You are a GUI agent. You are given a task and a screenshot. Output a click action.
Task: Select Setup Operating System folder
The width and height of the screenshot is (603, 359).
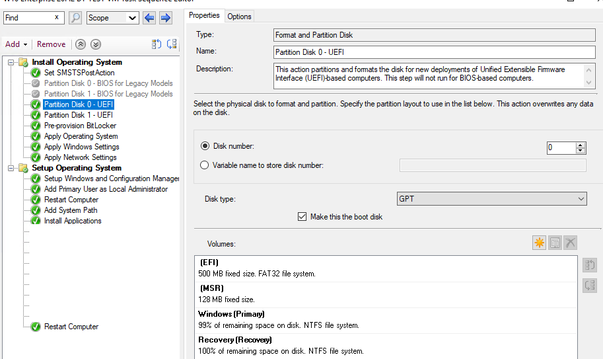77,168
